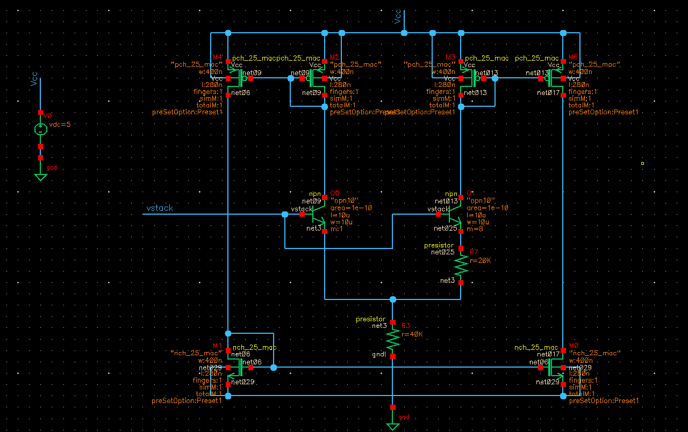Select the ground symbol below resistor R3
This screenshot has height=432, width=688.
(393, 427)
